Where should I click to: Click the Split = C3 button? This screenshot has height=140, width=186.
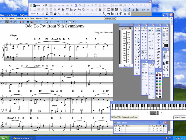click(x=145, y=10)
